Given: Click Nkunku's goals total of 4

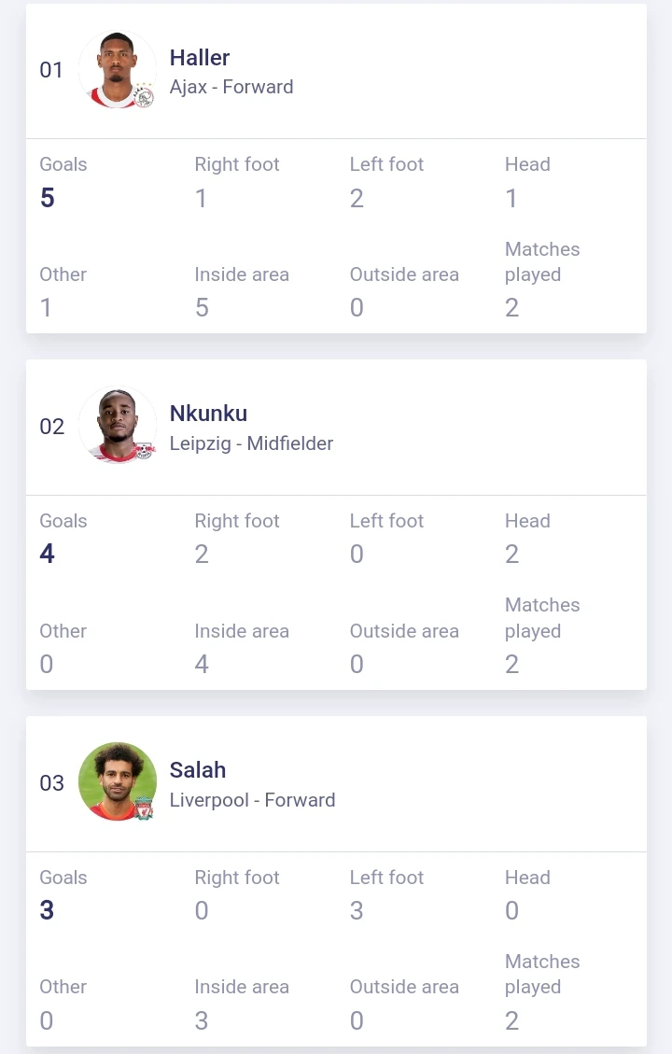Looking at the screenshot, I should (47, 554).
